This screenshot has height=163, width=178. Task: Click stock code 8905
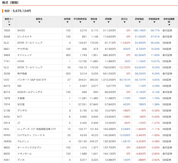point(7,154)
